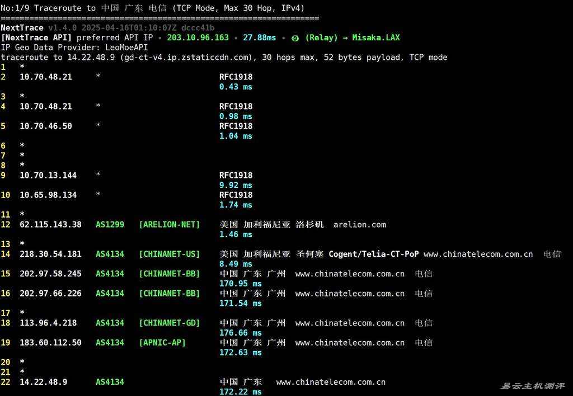Click the 0.43 ms latency value
573x396 pixels.
[236, 87]
